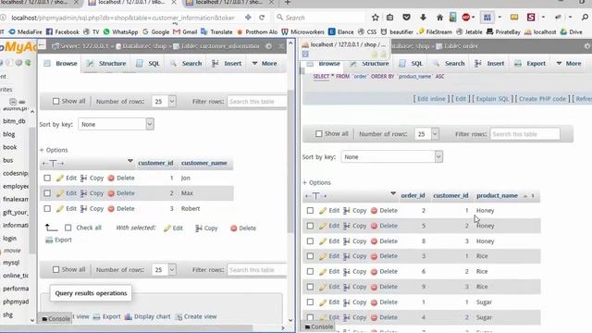Click Copy icon in Max customer row
This screenshot has height=333, width=592.
84,193
